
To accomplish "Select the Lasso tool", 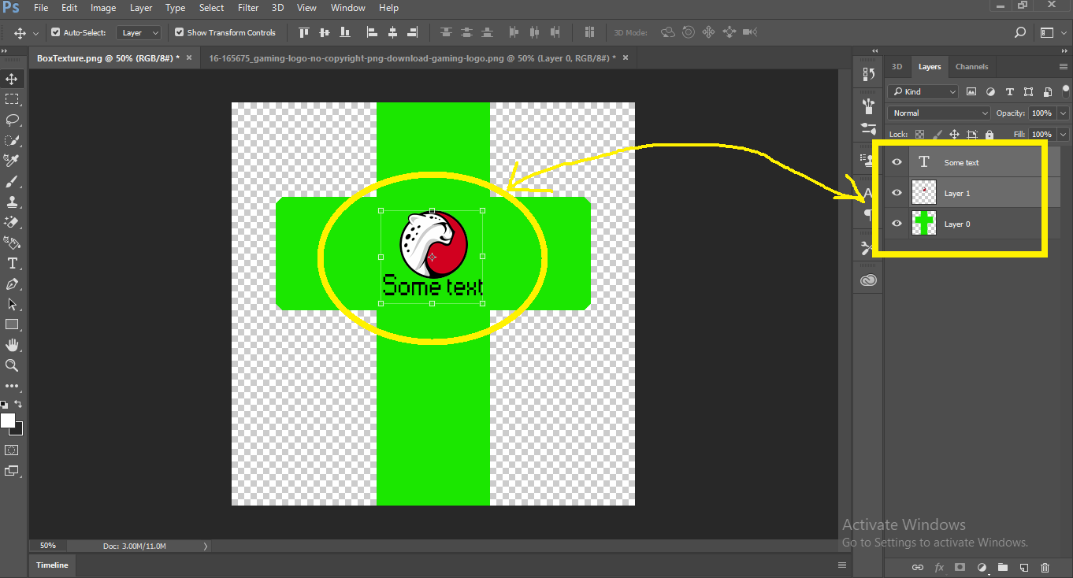I will [x=12, y=120].
